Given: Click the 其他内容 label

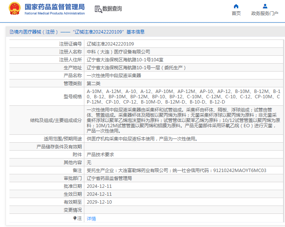Looking at the screenshot, I should point(73,163).
